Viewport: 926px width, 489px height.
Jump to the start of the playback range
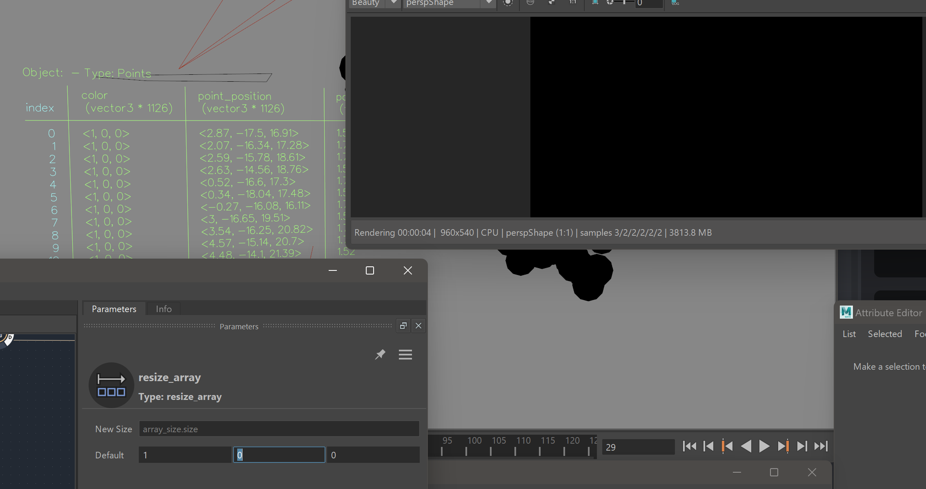pyautogui.click(x=690, y=447)
